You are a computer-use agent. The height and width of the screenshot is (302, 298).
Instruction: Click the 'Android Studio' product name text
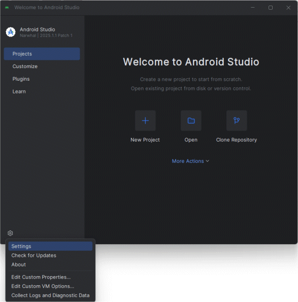(38, 29)
